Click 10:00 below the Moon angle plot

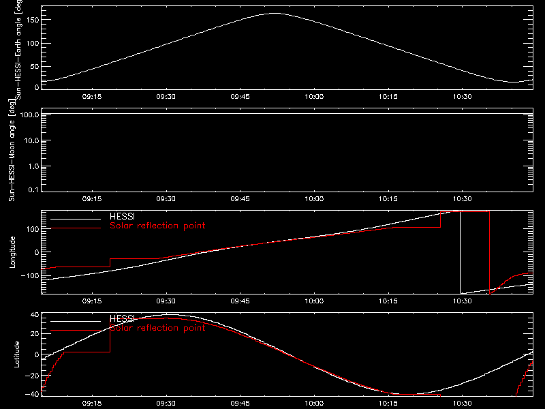coord(314,199)
